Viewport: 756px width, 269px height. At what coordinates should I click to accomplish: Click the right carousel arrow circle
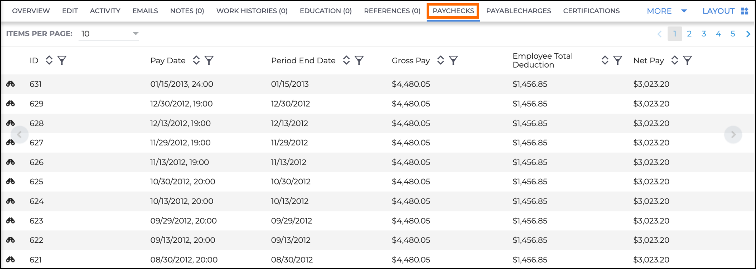(733, 135)
